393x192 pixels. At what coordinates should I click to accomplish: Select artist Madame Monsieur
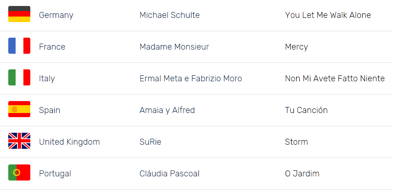click(x=174, y=47)
